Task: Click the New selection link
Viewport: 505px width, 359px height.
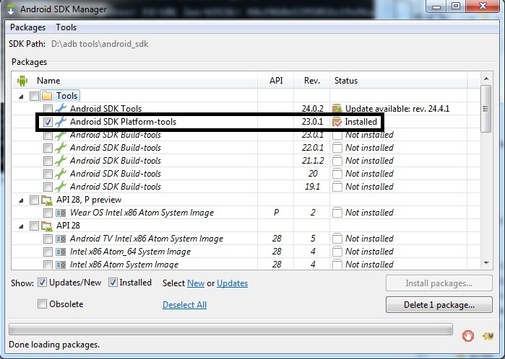Action: tap(196, 283)
